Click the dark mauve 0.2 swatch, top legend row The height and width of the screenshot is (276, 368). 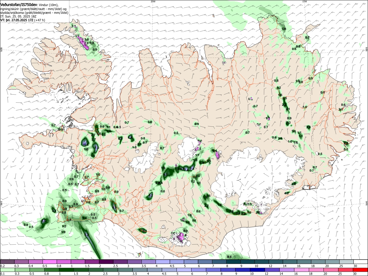(7, 262)
